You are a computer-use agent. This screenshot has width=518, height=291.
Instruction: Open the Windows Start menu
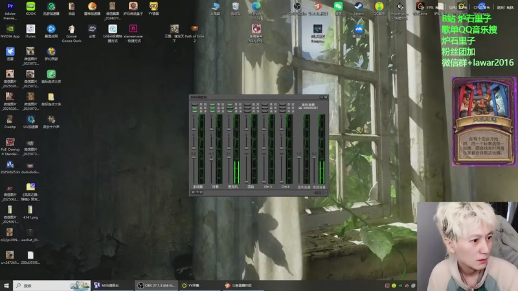(6, 286)
